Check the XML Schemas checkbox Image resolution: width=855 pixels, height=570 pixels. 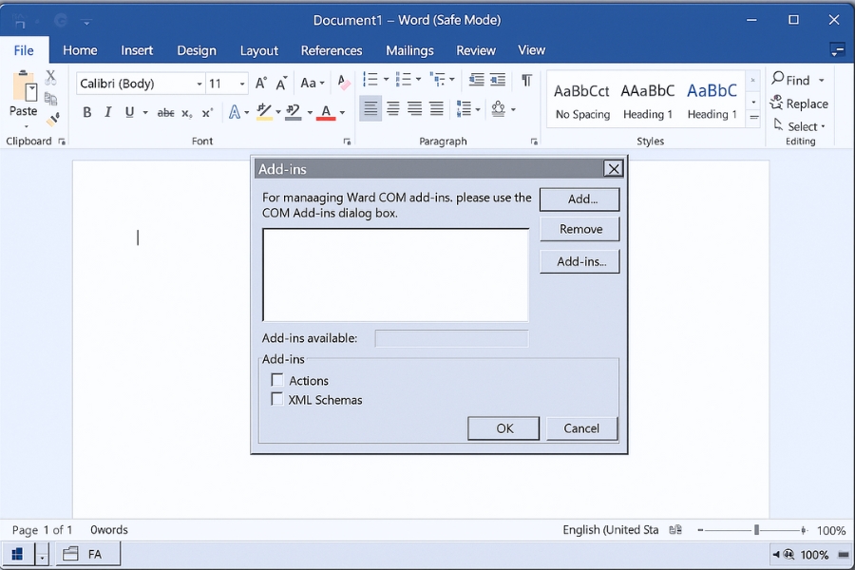(277, 399)
